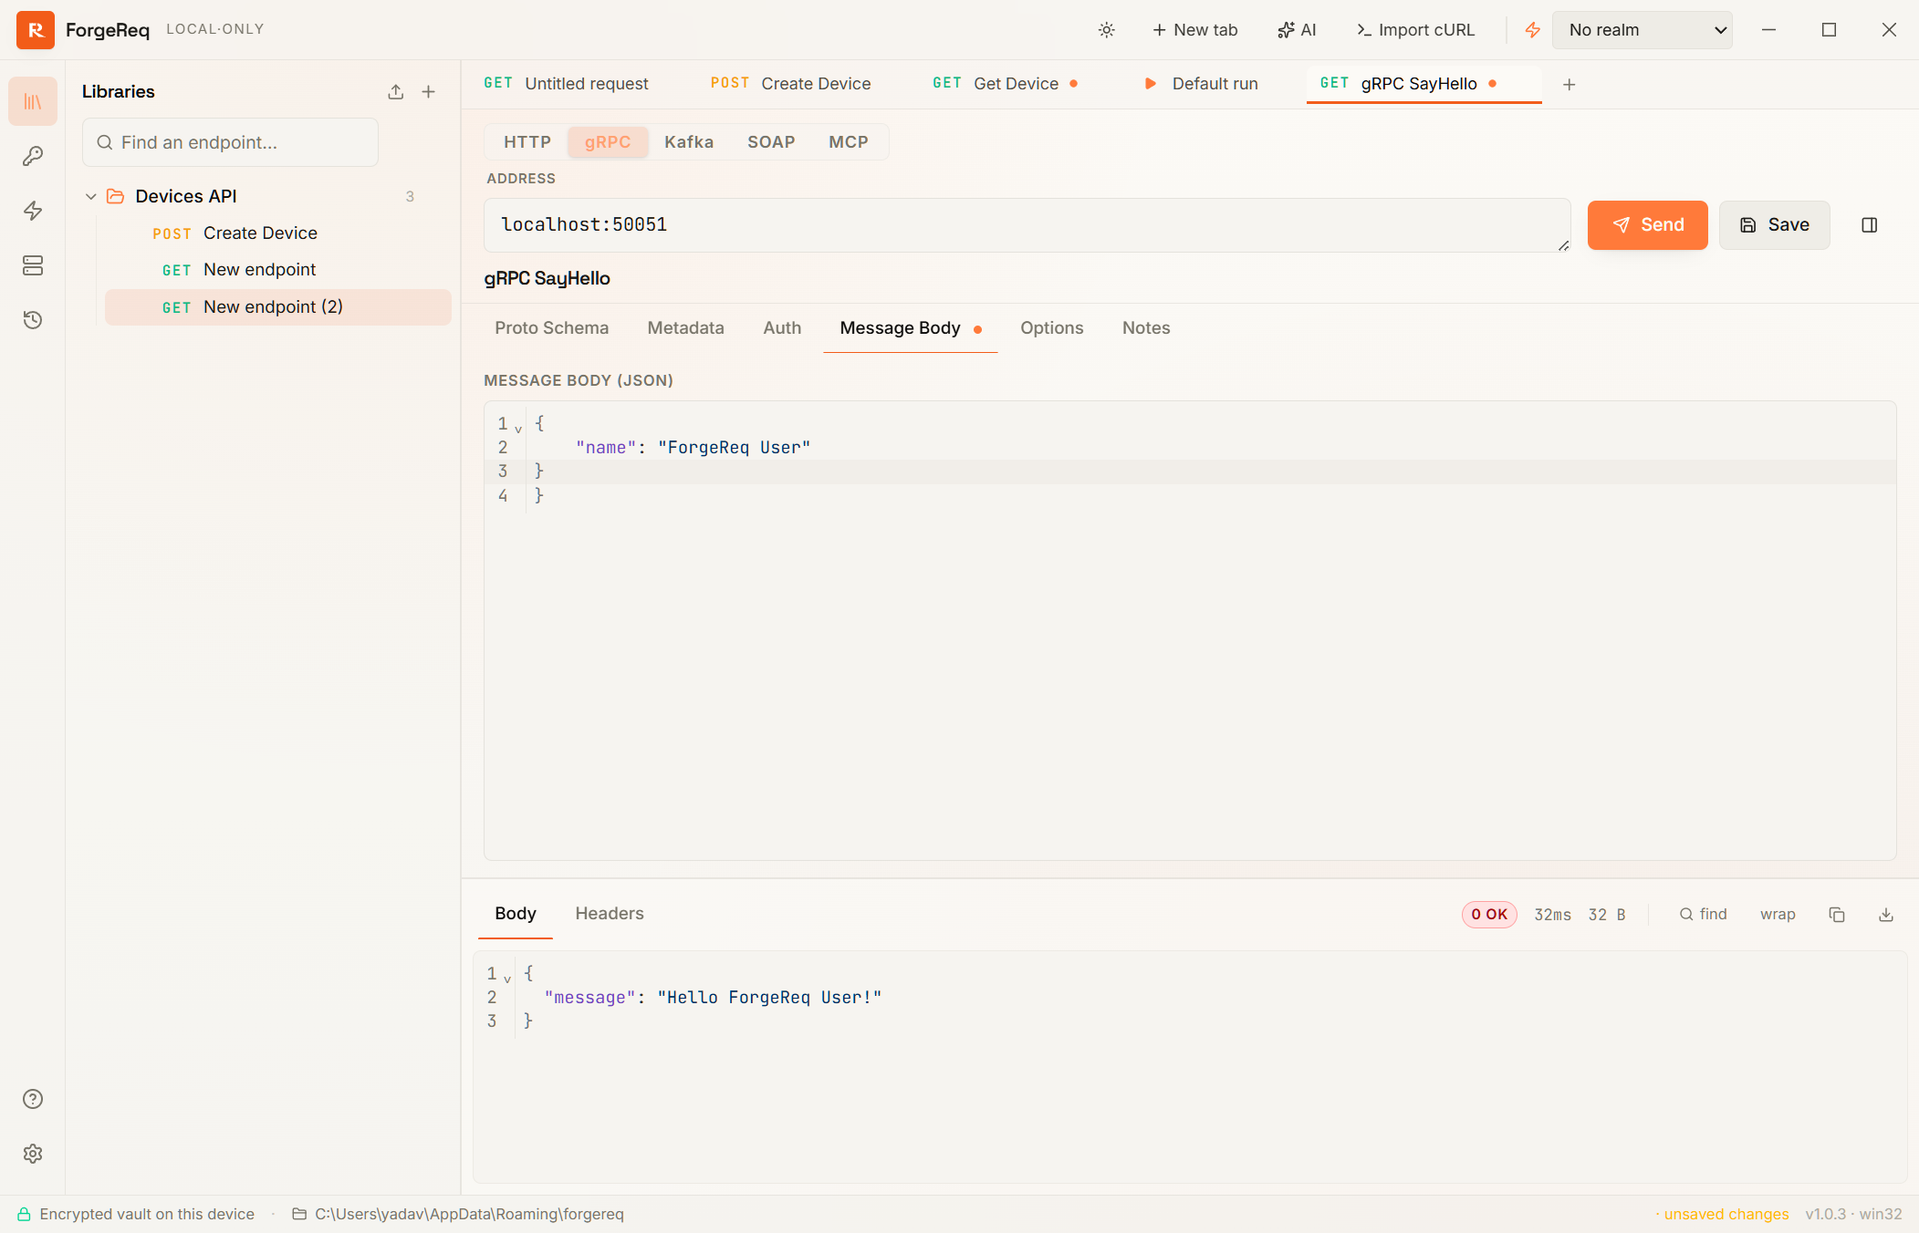1919x1233 pixels.
Task: Select New endpoint (2) in the library
Action: click(x=278, y=307)
